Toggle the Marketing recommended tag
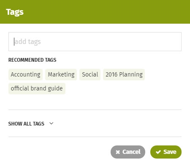This screenshot has width=190, height=167. 61,74
